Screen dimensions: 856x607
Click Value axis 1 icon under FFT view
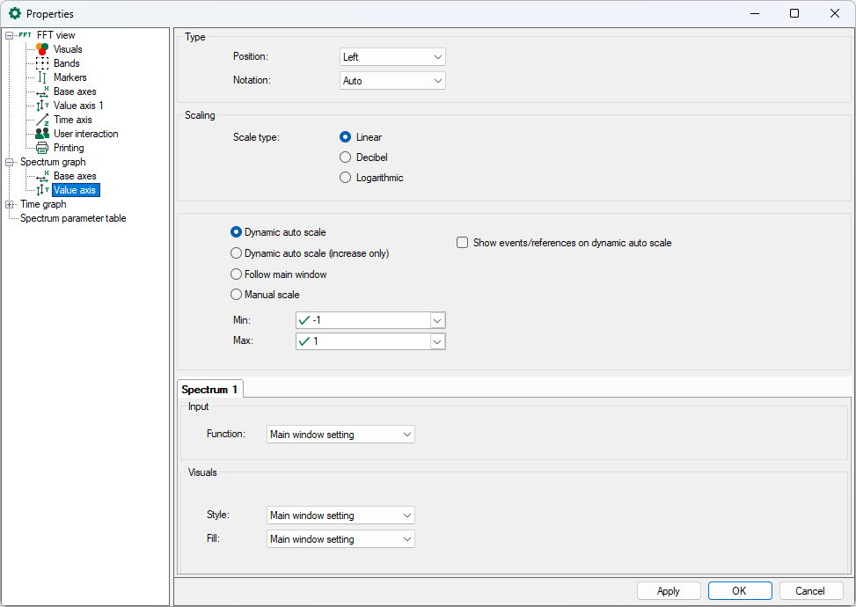(x=42, y=106)
